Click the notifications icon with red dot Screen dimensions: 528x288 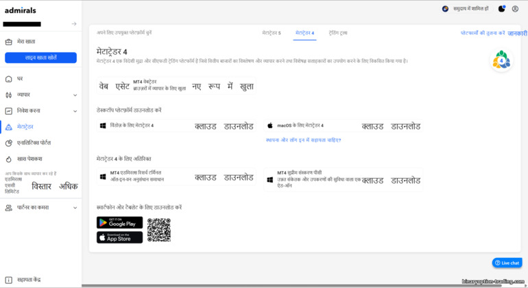(501, 9)
